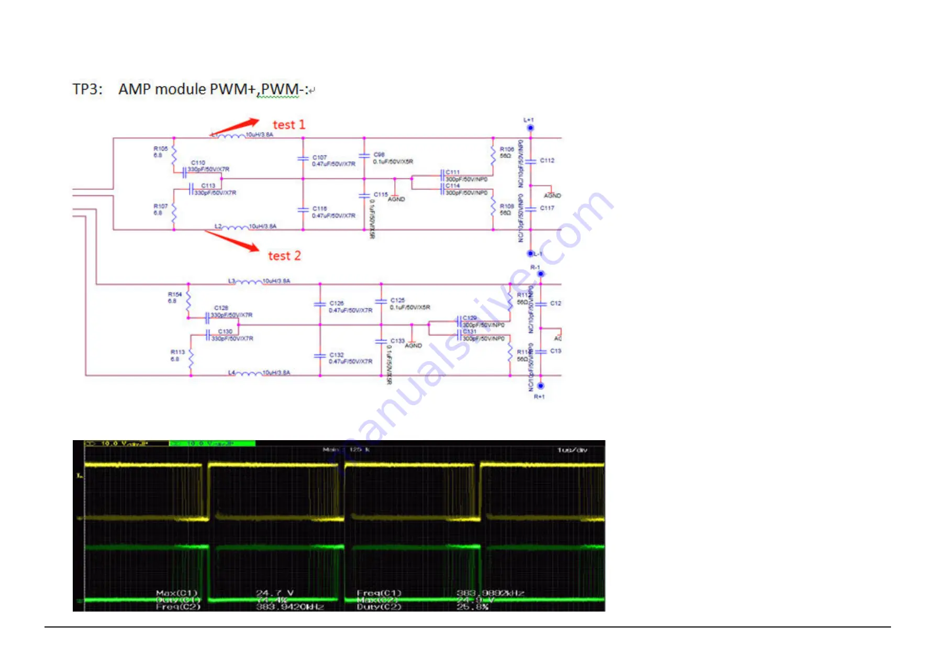Select the R113 resistor label

pyautogui.click(x=177, y=352)
